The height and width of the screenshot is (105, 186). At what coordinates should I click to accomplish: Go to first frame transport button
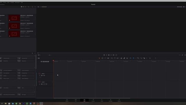pyautogui.click(x=104, y=55)
